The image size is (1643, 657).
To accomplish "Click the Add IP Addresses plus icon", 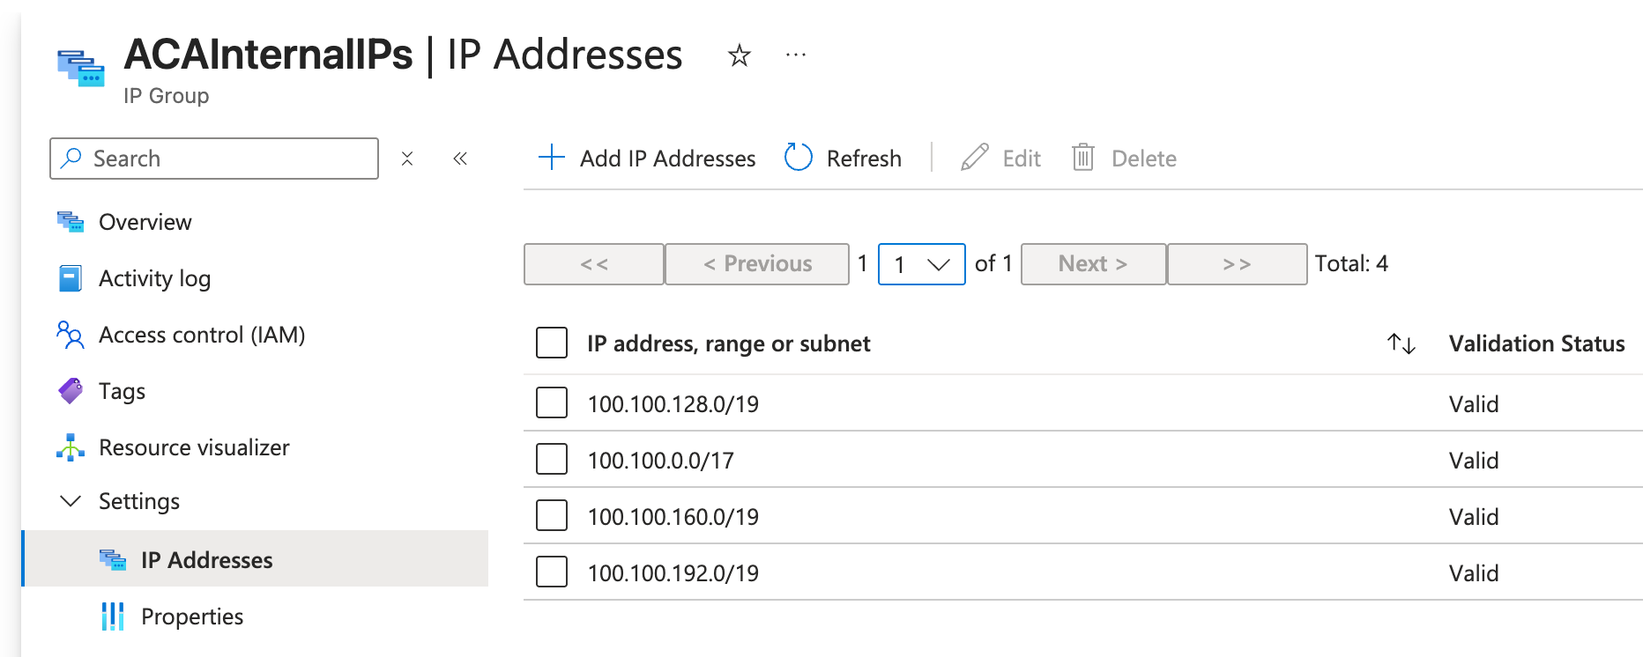I will (552, 158).
